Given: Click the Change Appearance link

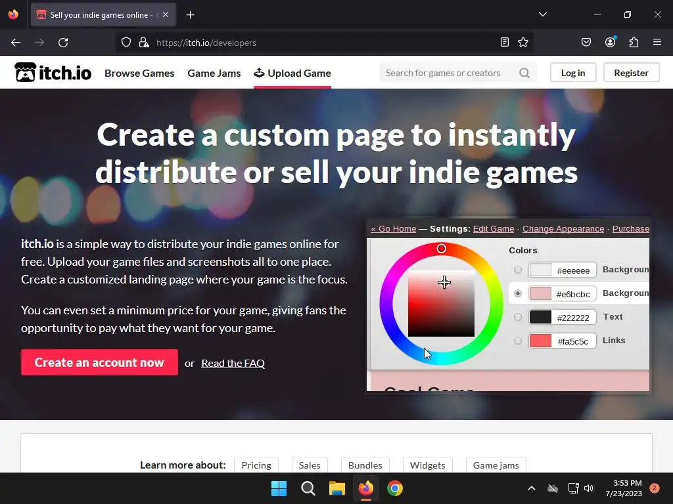Looking at the screenshot, I should (563, 229).
